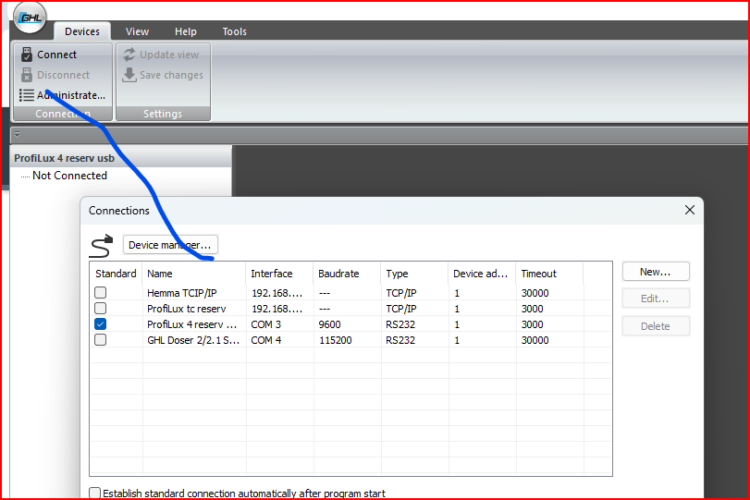Click 30000 timeout in Hemma row
The width and height of the screenshot is (750, 500).
535,293
